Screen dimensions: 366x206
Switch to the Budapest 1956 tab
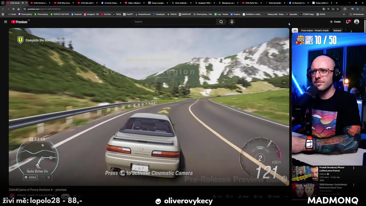click(204, 3)
